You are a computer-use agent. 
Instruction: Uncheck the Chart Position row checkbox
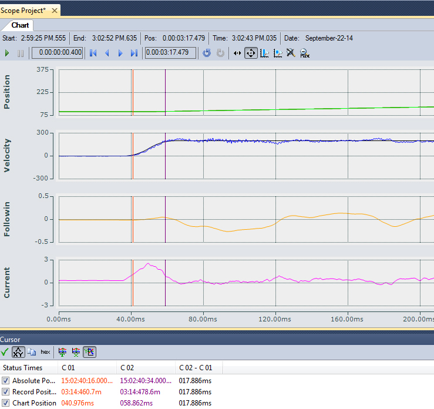pyautogui.click(x=5, y=403)
